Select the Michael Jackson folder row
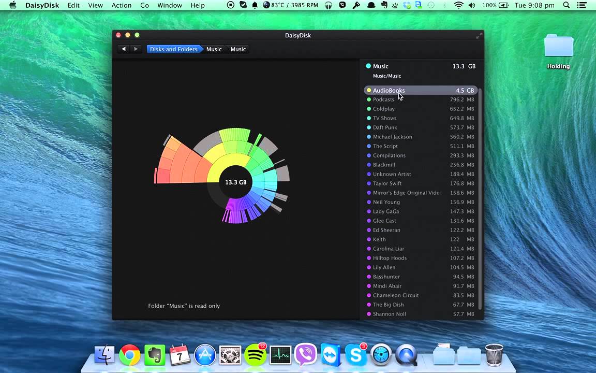Screen dimensions: 596x373 [x=421, y=137]
